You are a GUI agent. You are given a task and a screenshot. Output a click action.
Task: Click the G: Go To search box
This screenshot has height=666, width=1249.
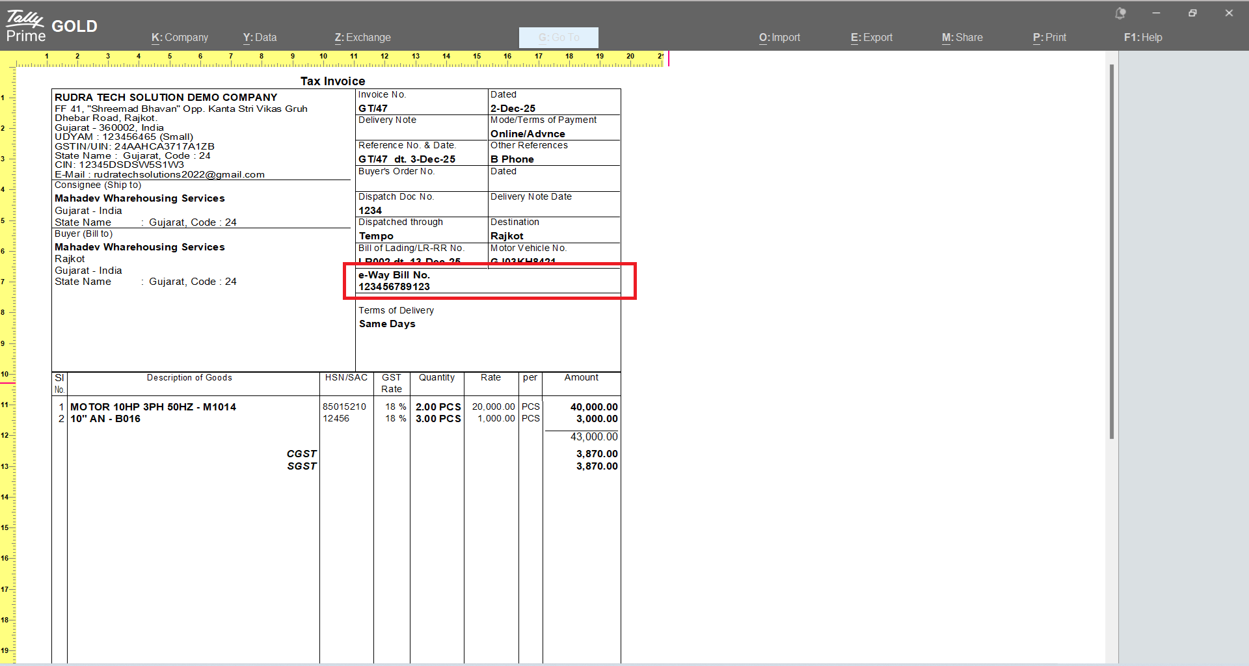coord(558,38)
